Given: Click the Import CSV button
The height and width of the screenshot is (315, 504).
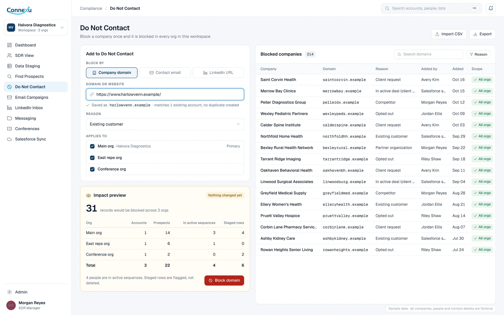Looking at the screenshot, I should [x=449, y=34].
